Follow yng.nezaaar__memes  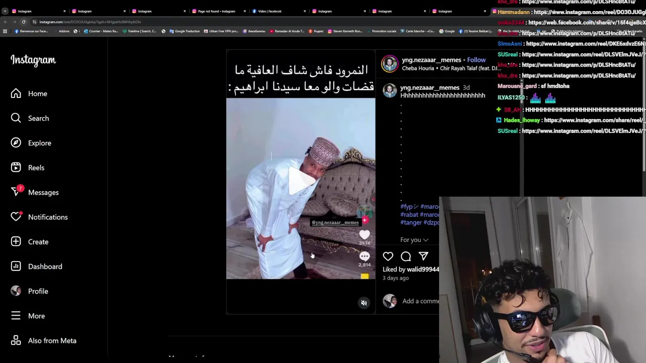[x=476, y=60]
